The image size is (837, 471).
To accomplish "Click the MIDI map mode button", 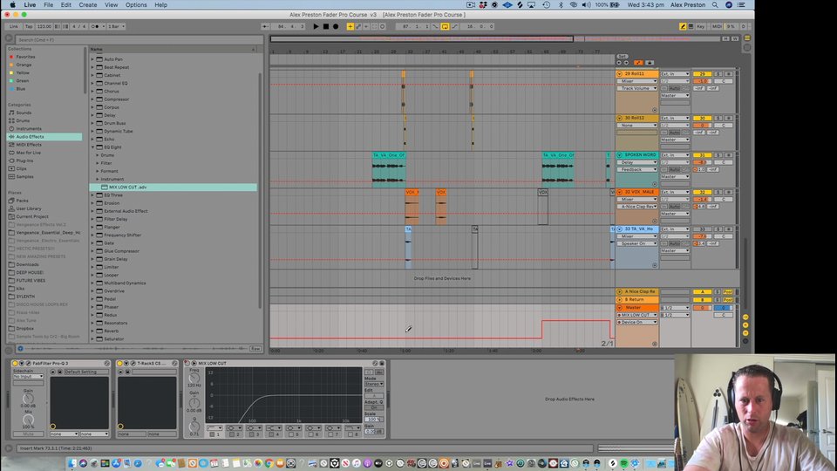I will (717, 26).
